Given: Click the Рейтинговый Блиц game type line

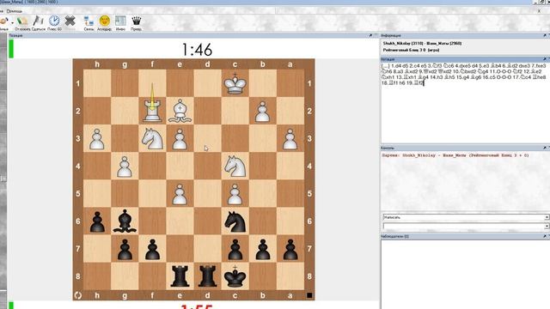Looking at the screenshot, I should coord(411,50).
